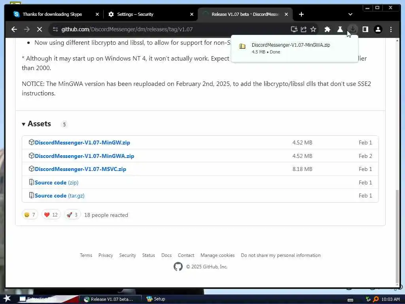Viewport: 405px width, 304px height.
Task: Switch to the Setup taskbar button
Action: [x=156, y=299]
